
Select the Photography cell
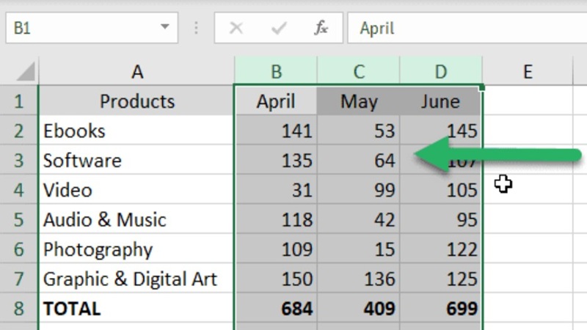tap(136, 249)
